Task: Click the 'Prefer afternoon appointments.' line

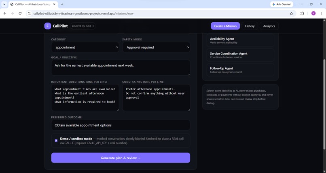Action: [150, 89]
